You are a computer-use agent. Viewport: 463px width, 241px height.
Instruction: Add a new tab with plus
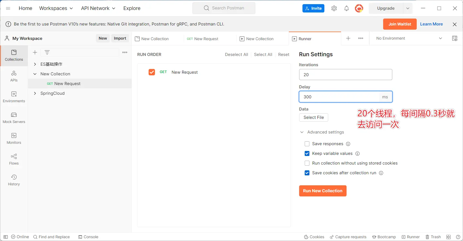pos(348,38)
